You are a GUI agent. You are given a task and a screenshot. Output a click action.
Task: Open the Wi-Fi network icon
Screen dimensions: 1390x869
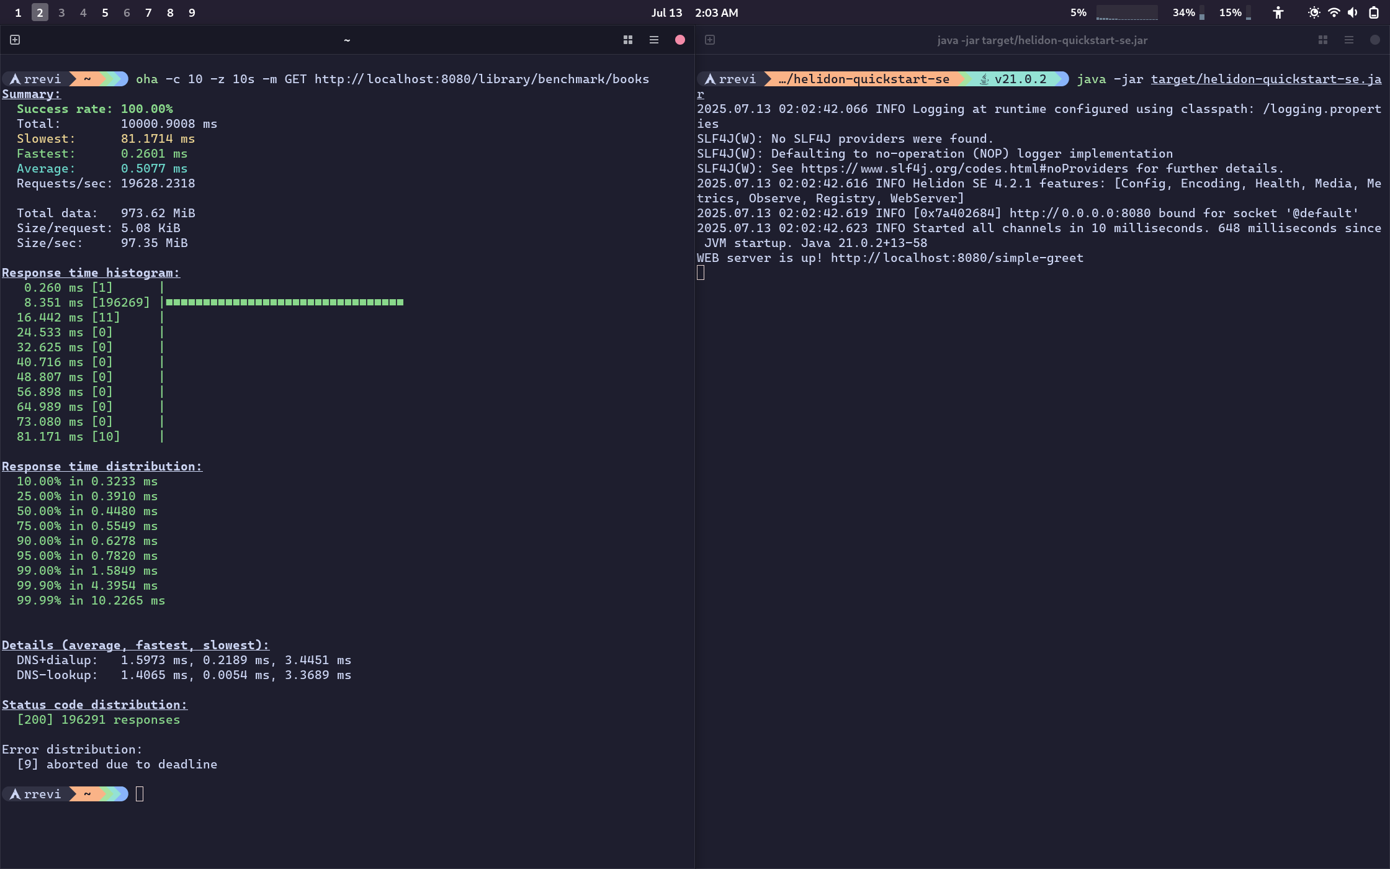pyautogui.click(x=1334, y=12)
